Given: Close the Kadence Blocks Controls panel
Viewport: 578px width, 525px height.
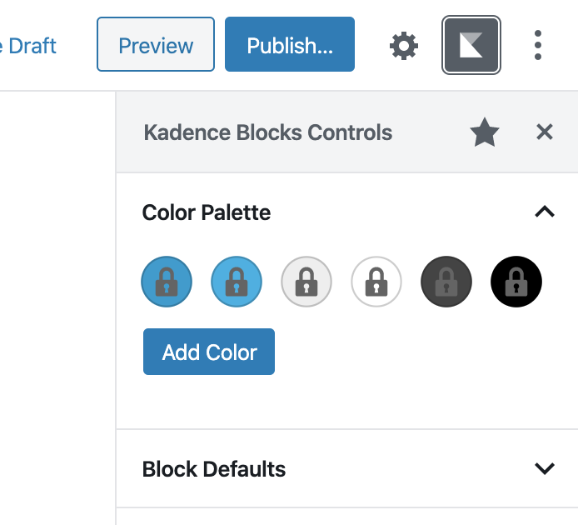Looking at the screenshot, I should tap(545, 132).
